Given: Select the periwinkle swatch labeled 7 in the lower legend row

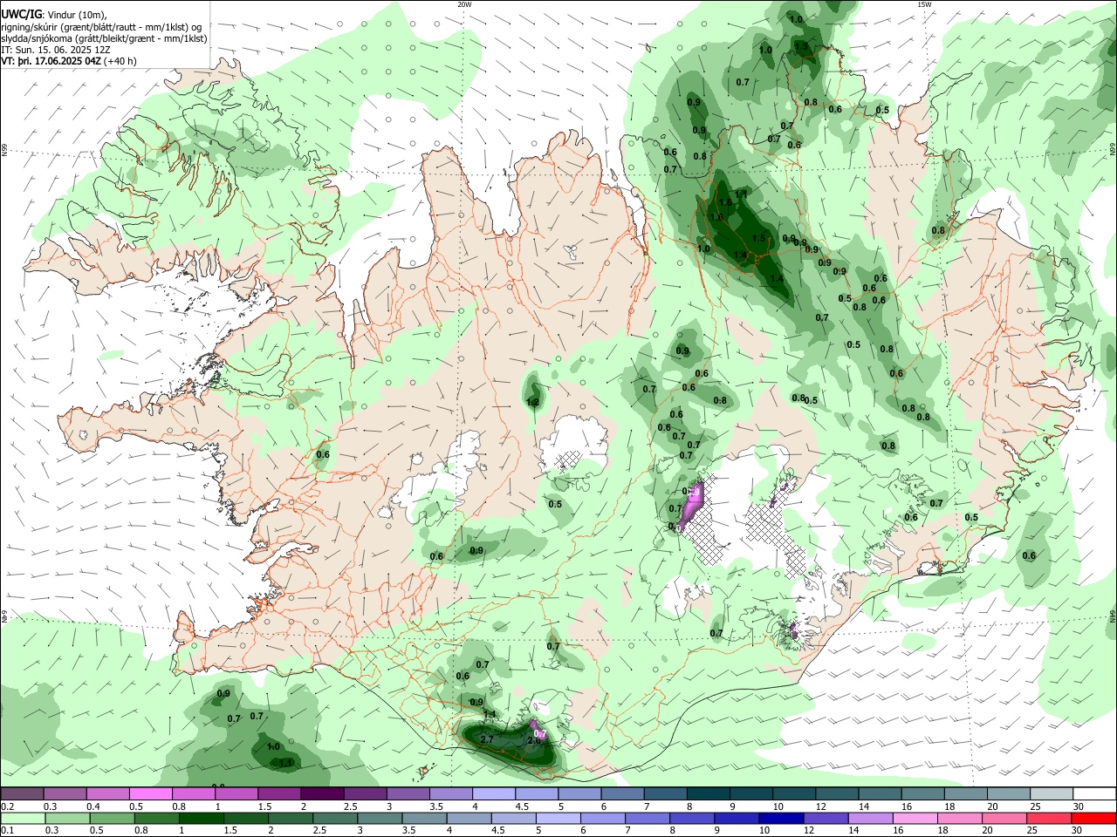Looking at the screenshot, I should 648,819.
